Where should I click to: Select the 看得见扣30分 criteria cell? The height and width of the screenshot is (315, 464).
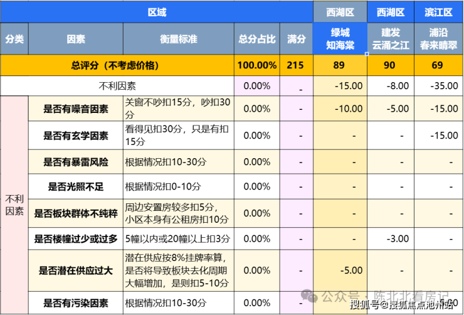pyautogui.click(x=179, y=136)
